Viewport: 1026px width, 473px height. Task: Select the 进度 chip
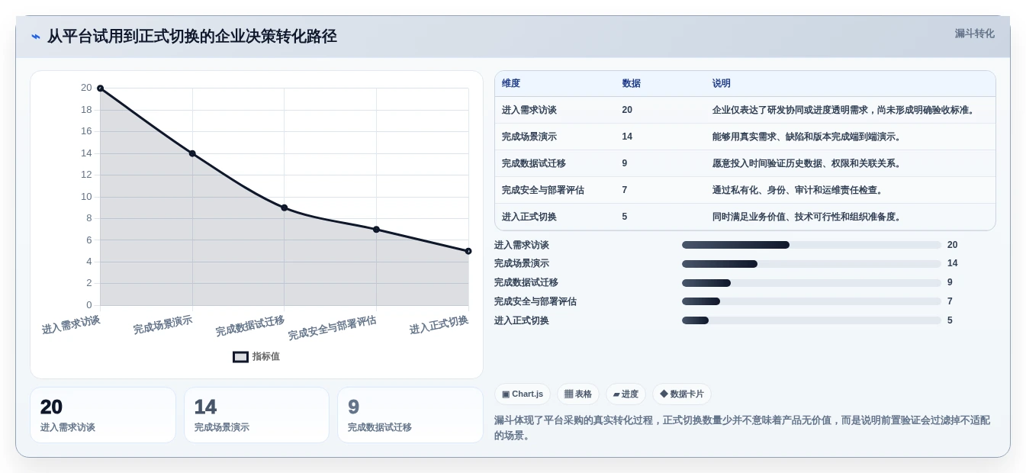[x=626, y=394]
